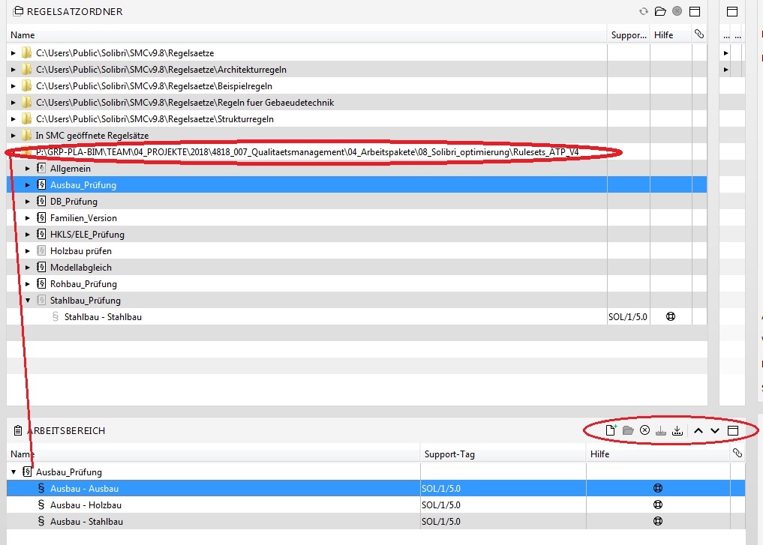Click circled X remove icon in Arbeitsbereich
The height and width of the screenshot is (545, 763).
[644, 430]
